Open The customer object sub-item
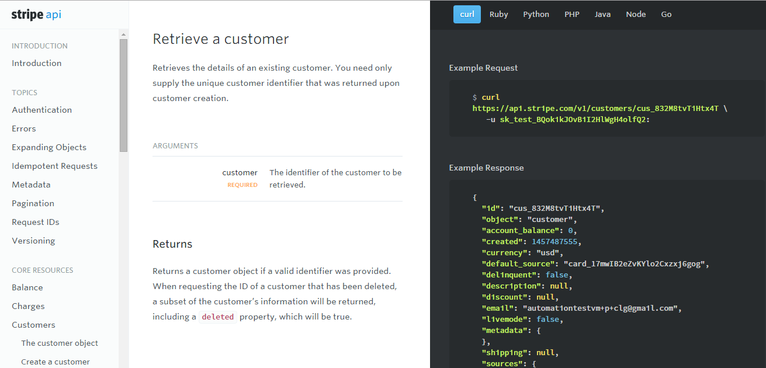The height and width of the screenshot is (368, 766). click(60, 343)
